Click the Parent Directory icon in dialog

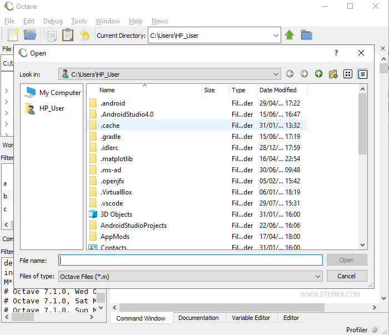pyautogui.click(x=319, y=74)
